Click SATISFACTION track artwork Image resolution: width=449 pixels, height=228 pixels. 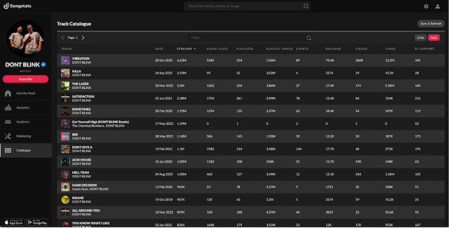[x=65, y=98]
